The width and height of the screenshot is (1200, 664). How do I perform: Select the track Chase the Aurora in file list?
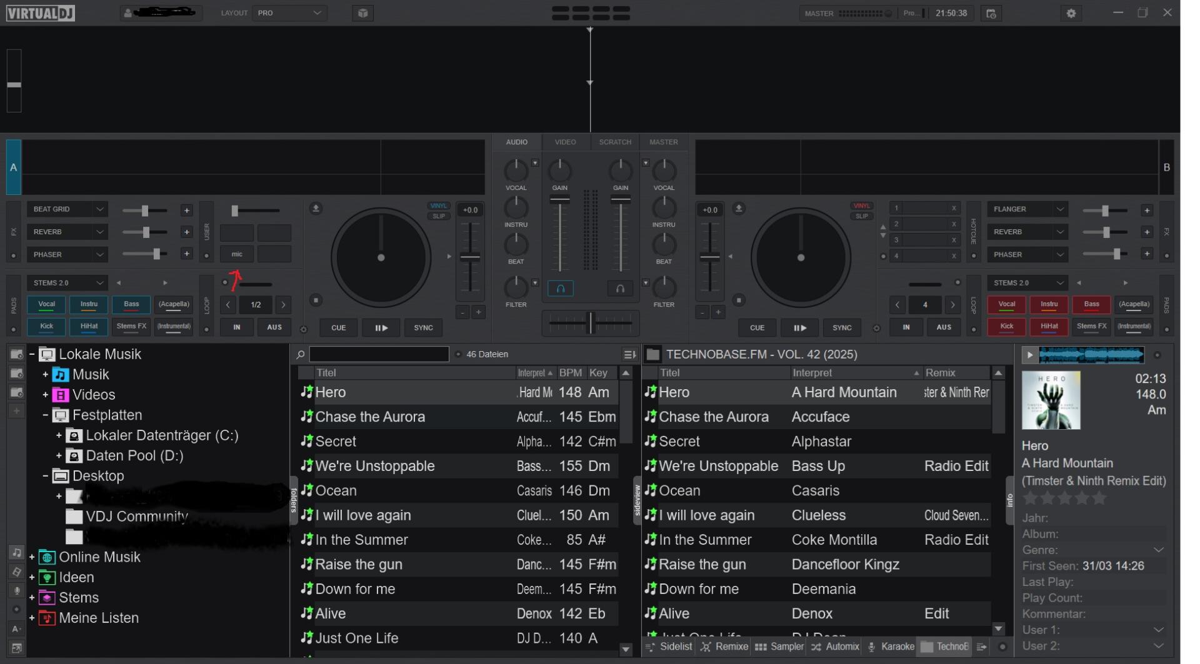click(459, 417)
